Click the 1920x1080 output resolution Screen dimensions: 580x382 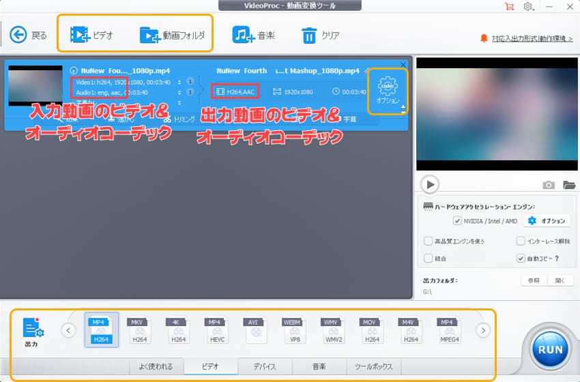293,91
